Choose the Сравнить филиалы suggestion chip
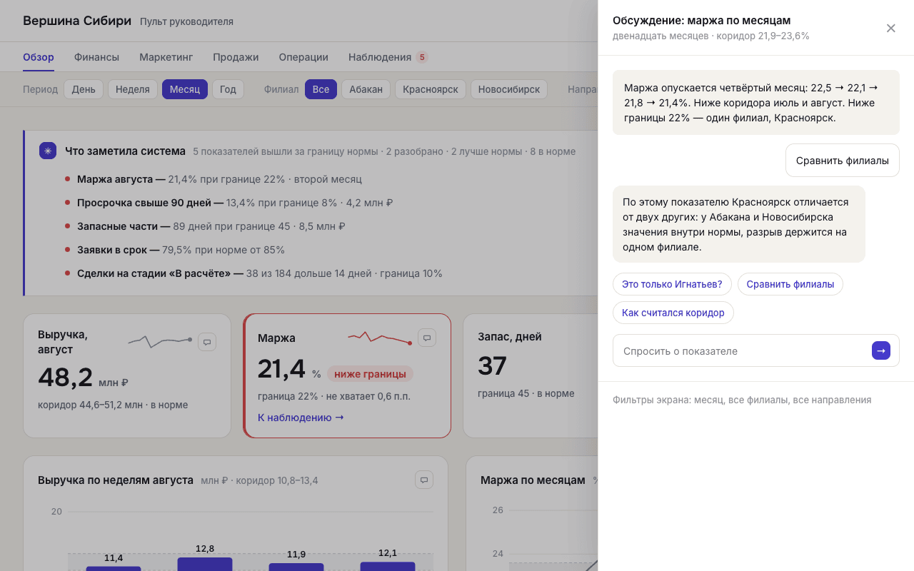This screenshot has height=571, width=914. [790, 284]
